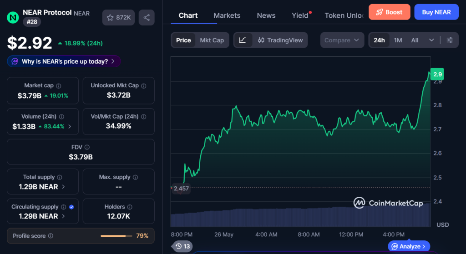The height and width of the screenshot is (254, 466).
Task: Click the 2.9 current price label on chart
Action: tap(437, 74)
